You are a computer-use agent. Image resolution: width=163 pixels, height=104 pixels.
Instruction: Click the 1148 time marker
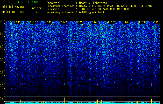pyautogui.click(x=126, y=22)
